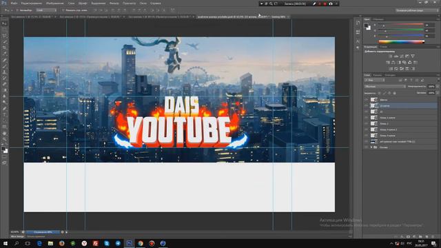Open the Окно menu

point(143,3)
